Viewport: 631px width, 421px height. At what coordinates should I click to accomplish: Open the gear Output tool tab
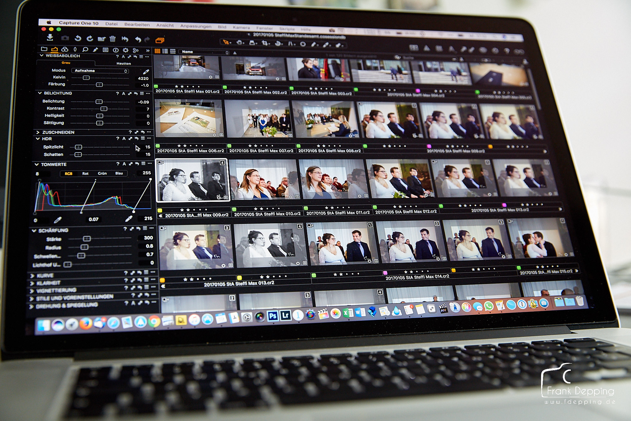coord(126,50)
